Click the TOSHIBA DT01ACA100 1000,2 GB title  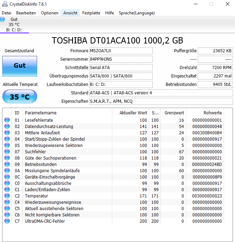[x=118, y=40]
